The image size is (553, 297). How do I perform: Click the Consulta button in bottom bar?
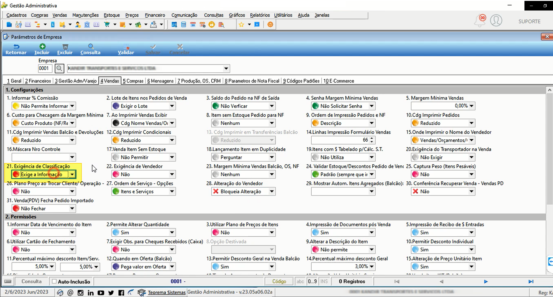[32, 281]
